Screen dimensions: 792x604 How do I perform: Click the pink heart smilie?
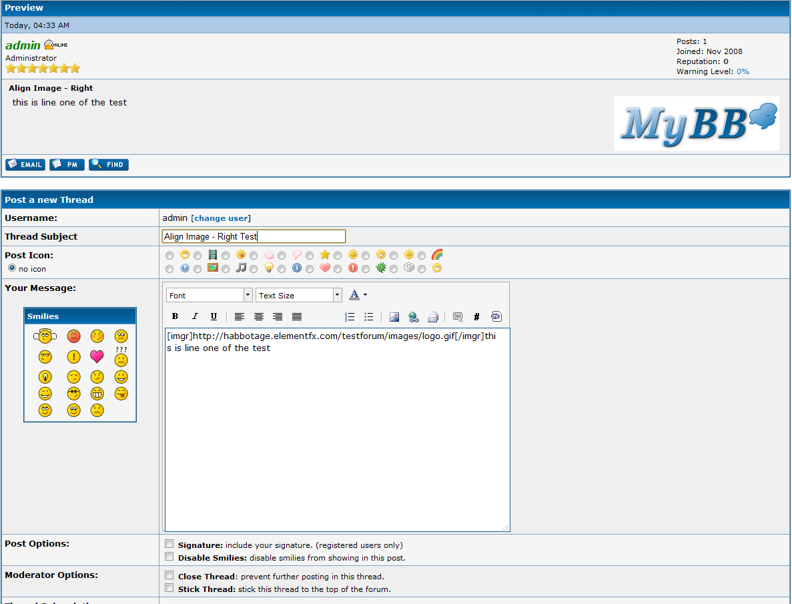[97, 356]
